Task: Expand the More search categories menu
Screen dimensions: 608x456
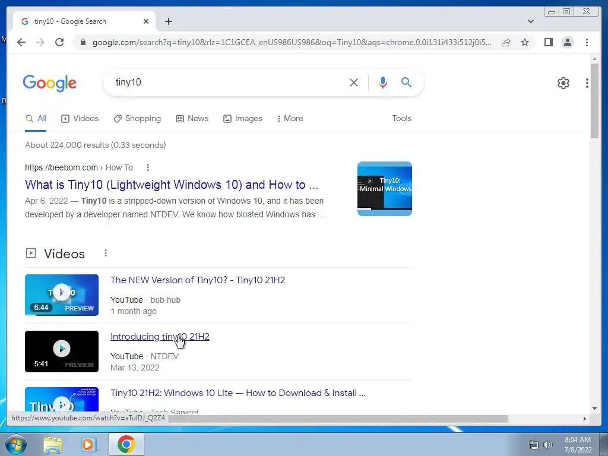Action: [290, 119]
